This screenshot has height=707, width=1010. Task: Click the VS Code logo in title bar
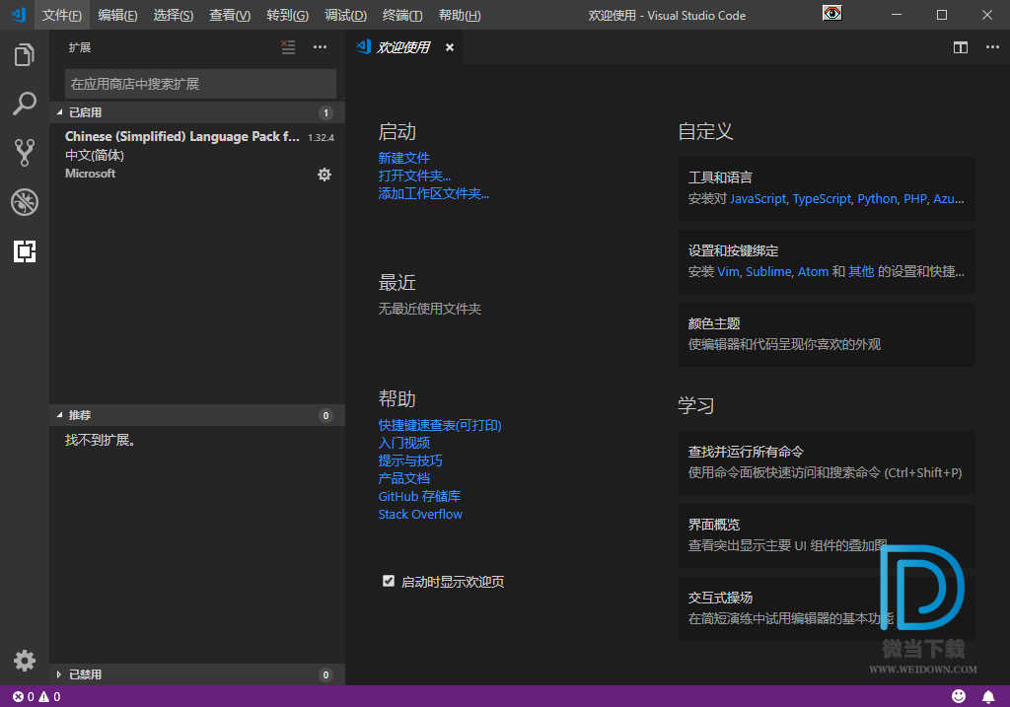tap(19, 14)
